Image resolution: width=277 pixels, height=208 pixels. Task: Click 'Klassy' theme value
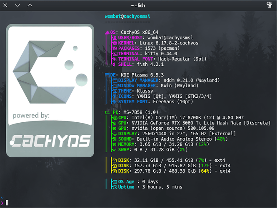pyautogui.click(x=145, y=91)
